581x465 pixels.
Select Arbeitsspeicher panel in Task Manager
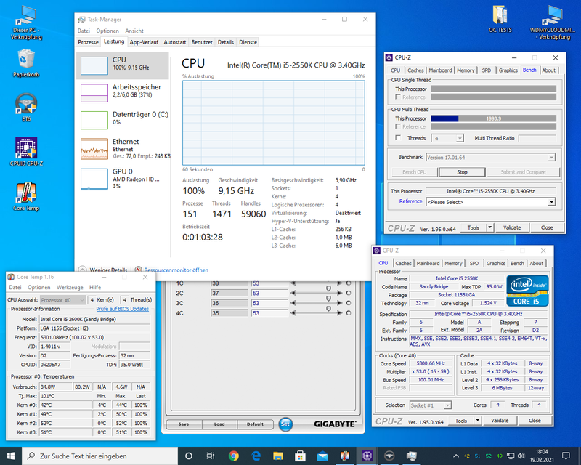tap(123, 92)
